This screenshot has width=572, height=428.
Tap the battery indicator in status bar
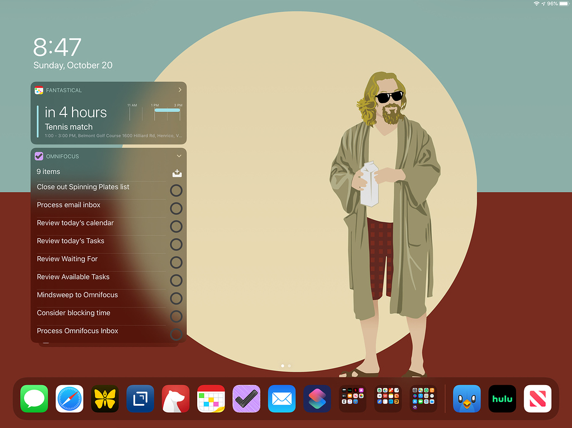pos(564,4)
